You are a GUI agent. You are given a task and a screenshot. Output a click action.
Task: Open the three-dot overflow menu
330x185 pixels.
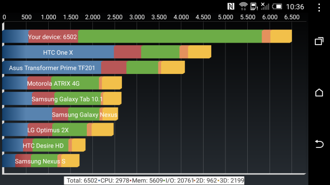click(x=319, y=8)
